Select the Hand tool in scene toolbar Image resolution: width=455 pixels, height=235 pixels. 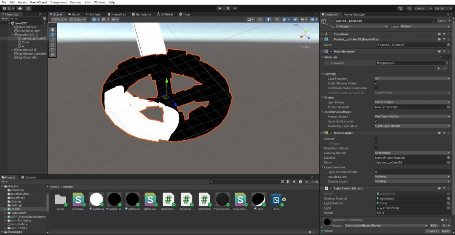point(53,29)
